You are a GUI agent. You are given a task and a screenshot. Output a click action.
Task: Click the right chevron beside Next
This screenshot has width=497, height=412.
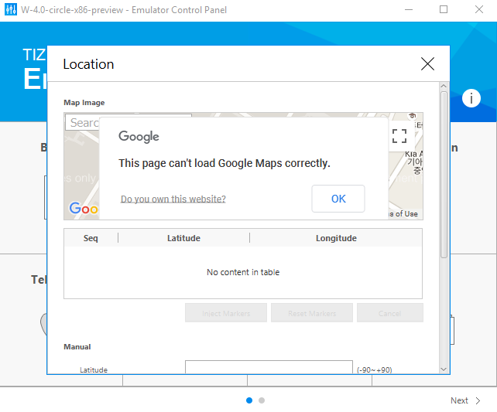coord(478,400)
